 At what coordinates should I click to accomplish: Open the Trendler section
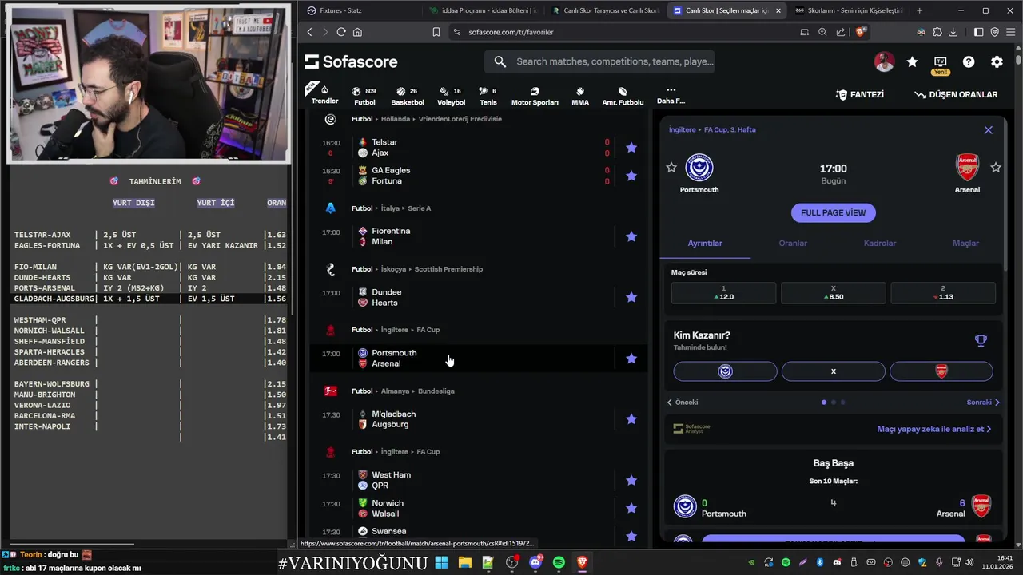coord(324,94)
